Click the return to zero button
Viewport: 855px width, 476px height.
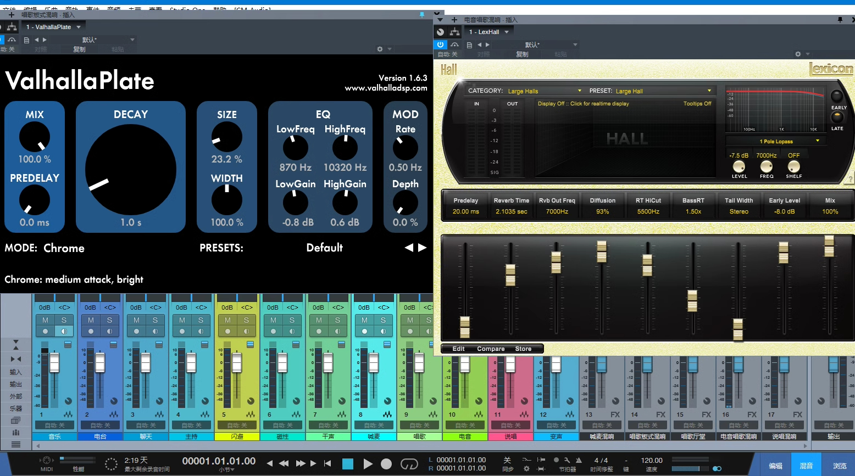click(327, 463)
